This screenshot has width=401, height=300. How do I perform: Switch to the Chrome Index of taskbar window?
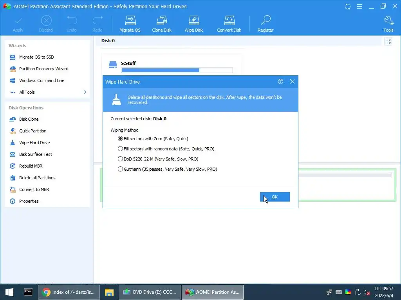tap(69, 292)
